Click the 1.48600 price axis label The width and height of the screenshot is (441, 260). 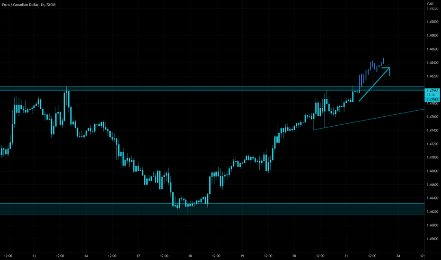click(432, 49)
